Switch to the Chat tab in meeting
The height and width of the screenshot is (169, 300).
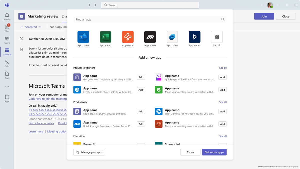pos(64,17)
